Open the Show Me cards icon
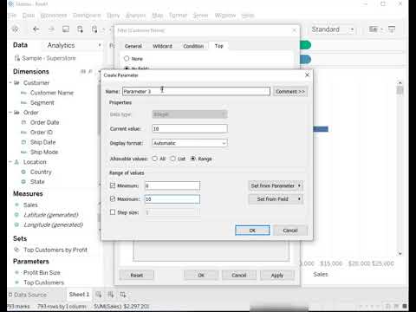Image resolution: width=416 pixels, height=312 pixels. (x=374, y=29)
